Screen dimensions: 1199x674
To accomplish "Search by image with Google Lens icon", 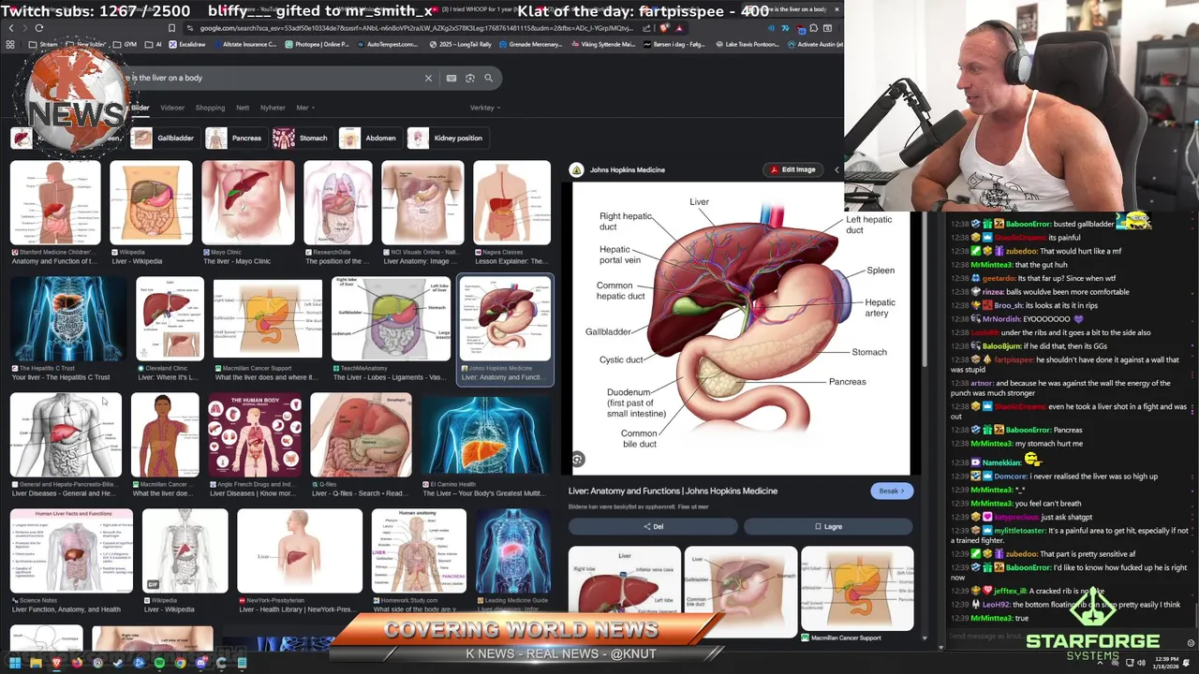I will click(x=470, y=78).
